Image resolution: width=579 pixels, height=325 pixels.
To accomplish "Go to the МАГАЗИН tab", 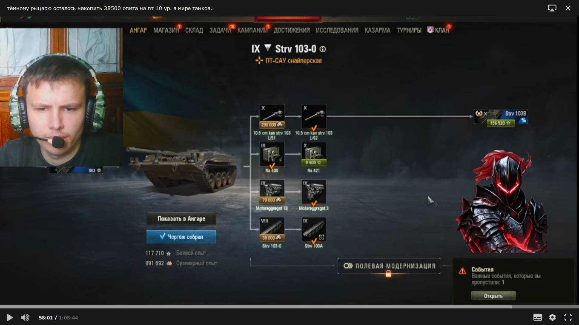I will pos(166,30).
